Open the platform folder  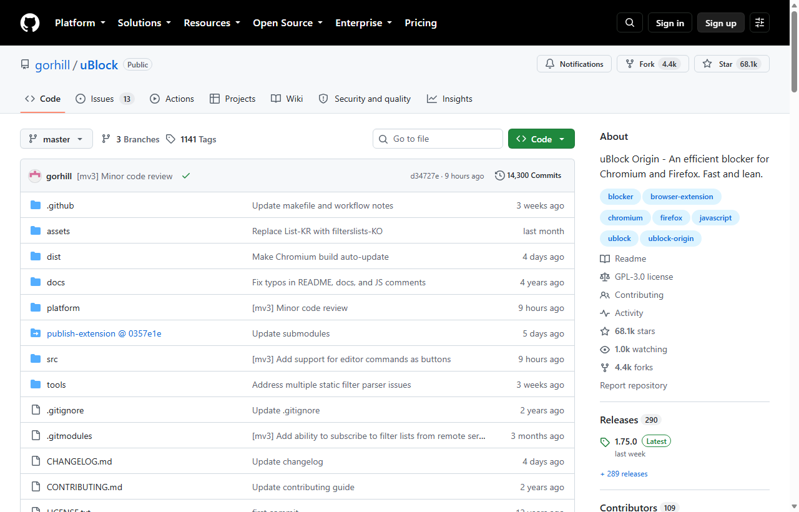[63, 308]
